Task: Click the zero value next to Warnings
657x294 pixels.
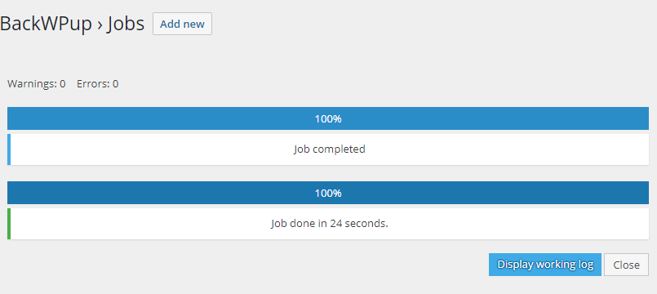Action: coord(62,84)
